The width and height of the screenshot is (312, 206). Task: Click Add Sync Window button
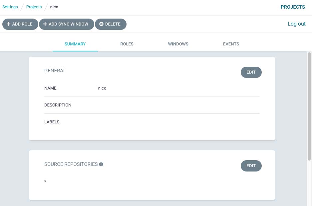[67, 24]
